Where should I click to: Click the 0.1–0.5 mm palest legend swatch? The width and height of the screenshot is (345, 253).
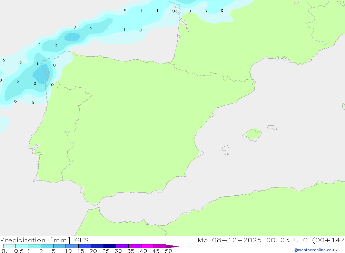(9, 246)
